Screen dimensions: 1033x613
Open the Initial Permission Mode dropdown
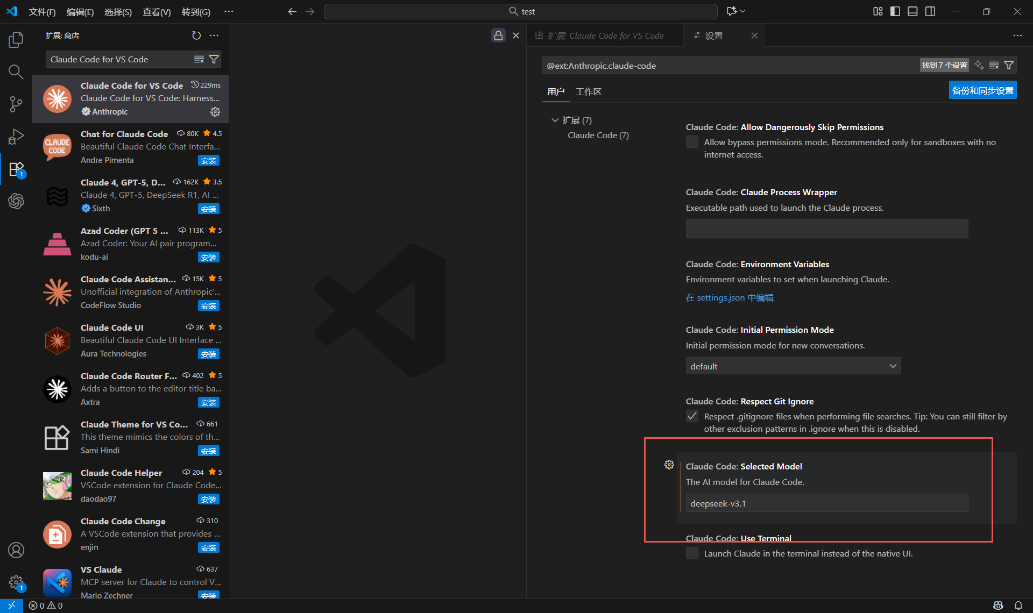793,366
